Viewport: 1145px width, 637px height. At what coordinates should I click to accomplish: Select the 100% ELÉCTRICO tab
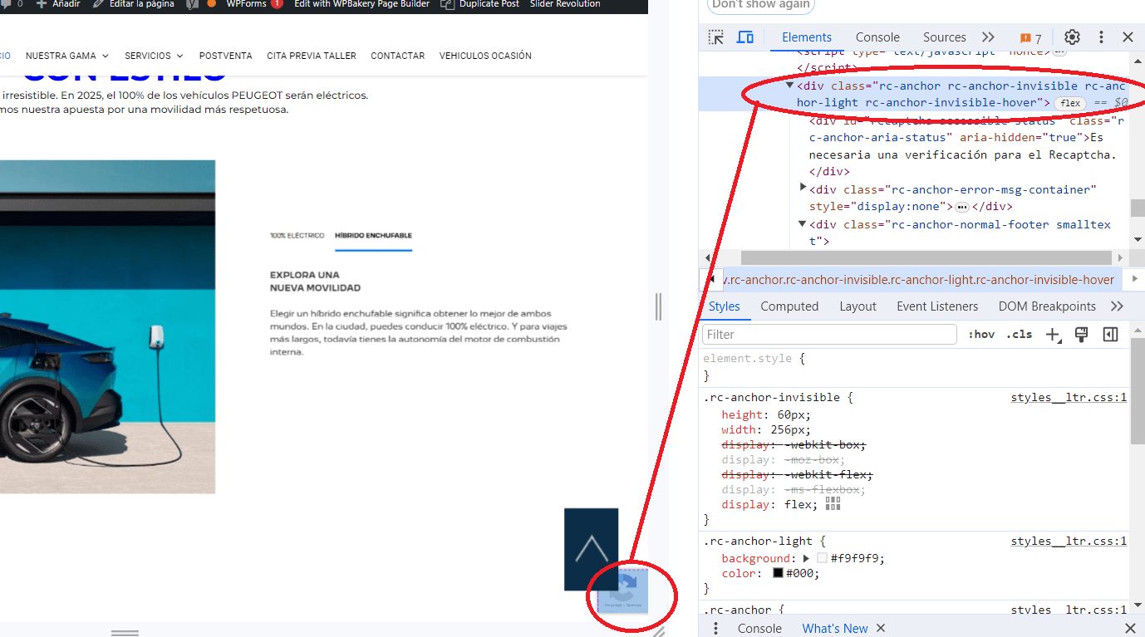coord(297,236)
